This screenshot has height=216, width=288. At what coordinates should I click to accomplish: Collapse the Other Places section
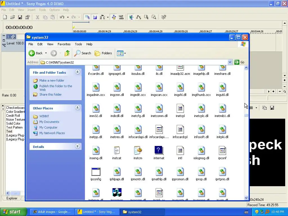pyautogui.click(x=78, y=108)
